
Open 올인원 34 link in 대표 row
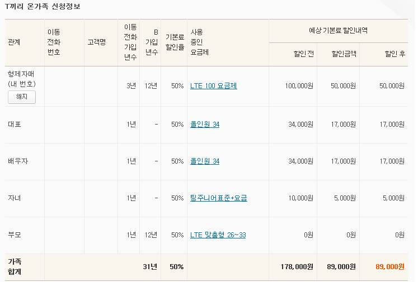[205, 124]
